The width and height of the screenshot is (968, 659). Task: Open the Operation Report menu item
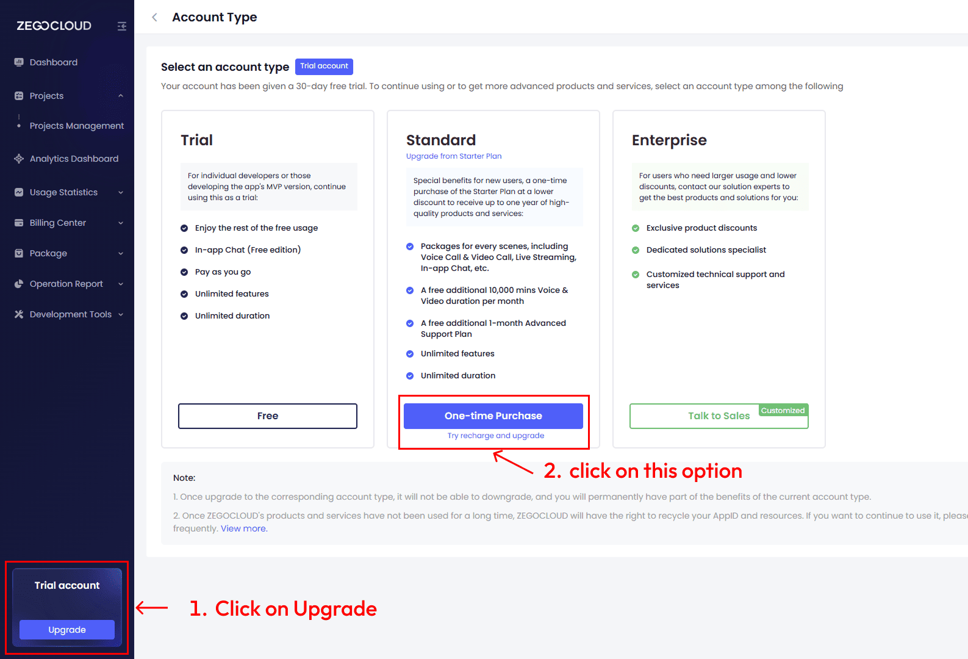point(66,284)
